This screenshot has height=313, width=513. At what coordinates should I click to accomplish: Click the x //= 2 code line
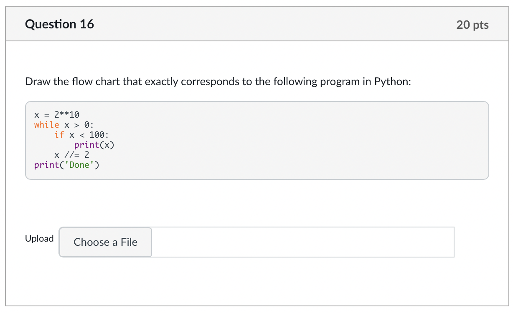[x=71, y=154]
